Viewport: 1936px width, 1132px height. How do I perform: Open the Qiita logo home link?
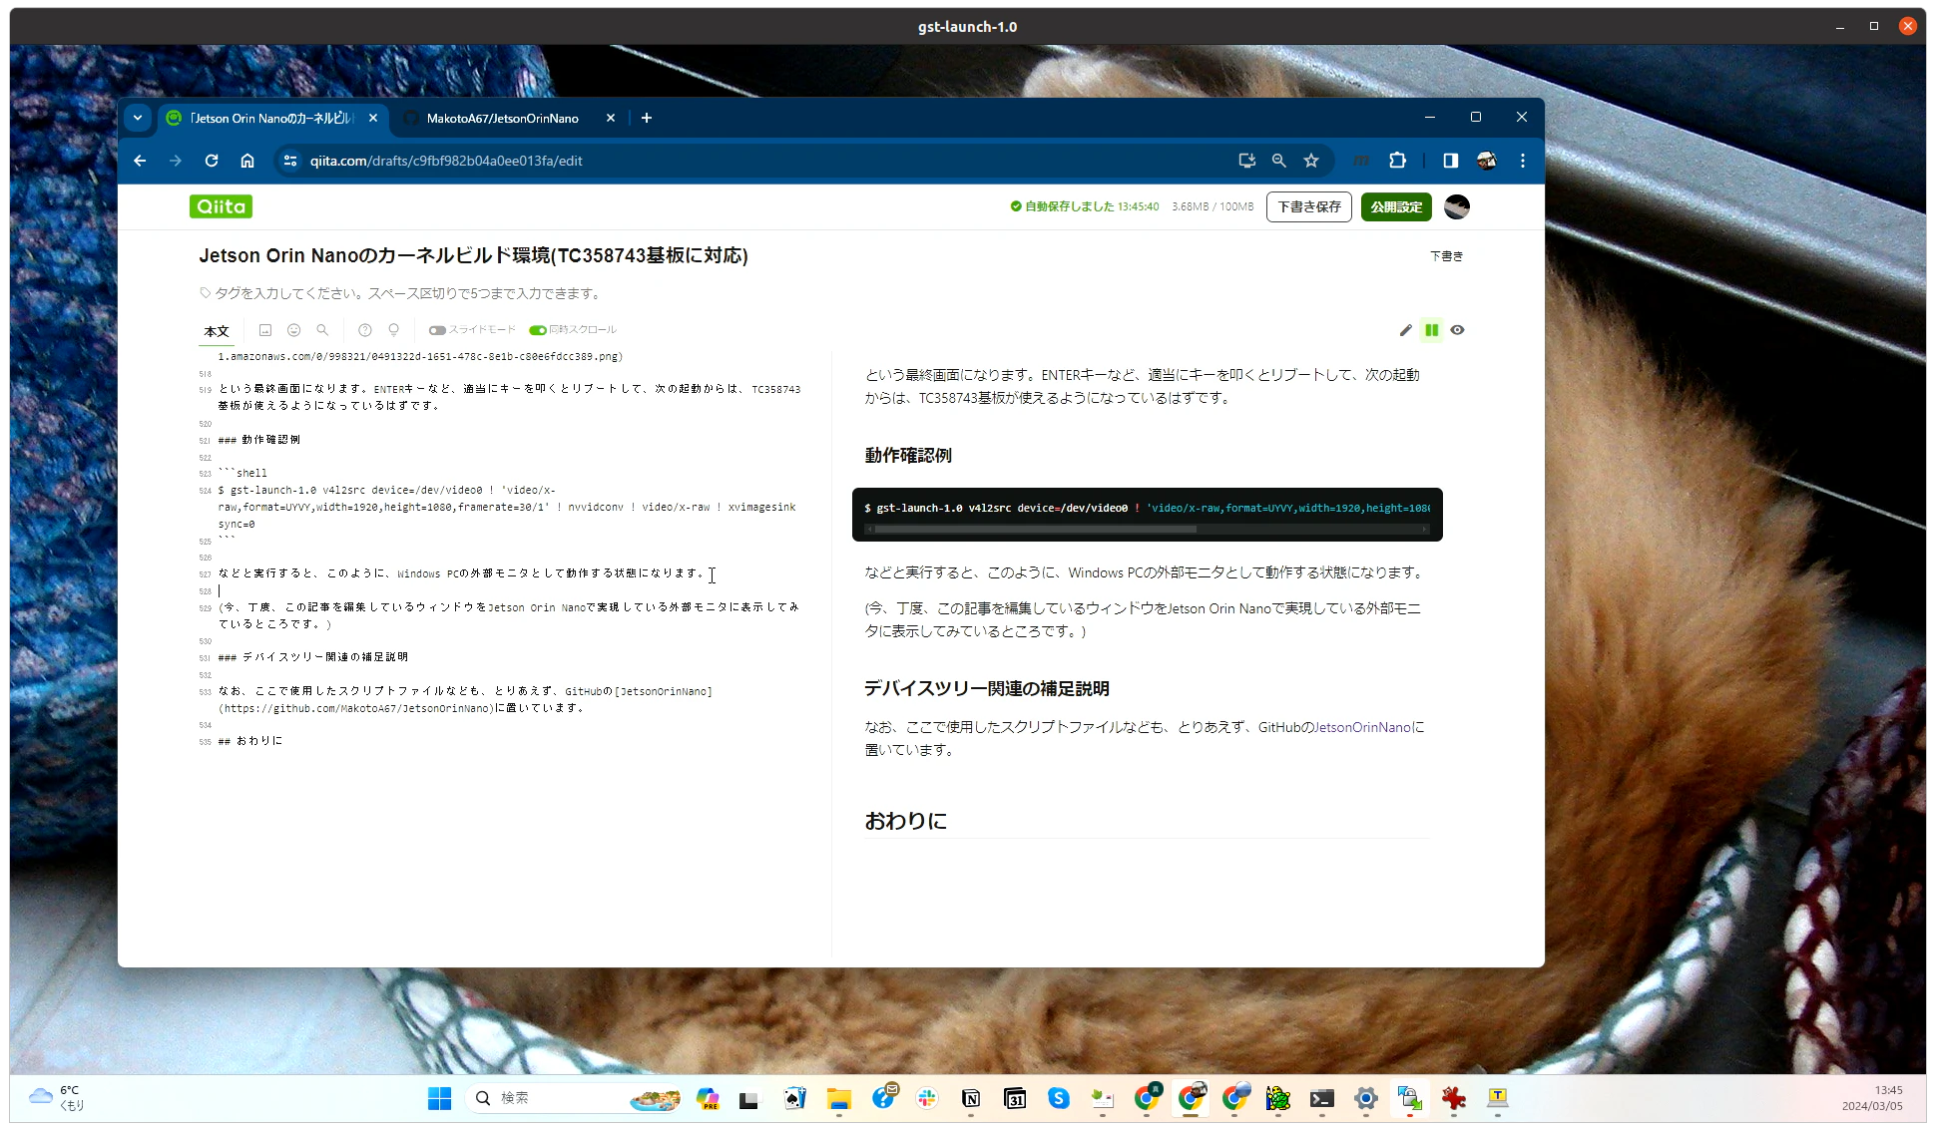(221, 206)
